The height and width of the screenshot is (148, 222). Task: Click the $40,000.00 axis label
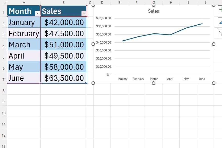(x=103, y=42)
